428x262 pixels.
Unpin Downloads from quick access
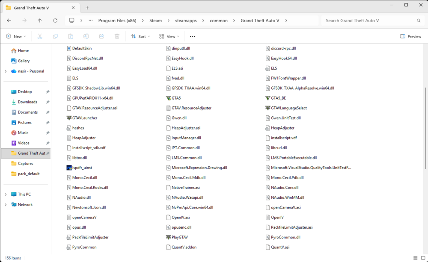point(48,102)
